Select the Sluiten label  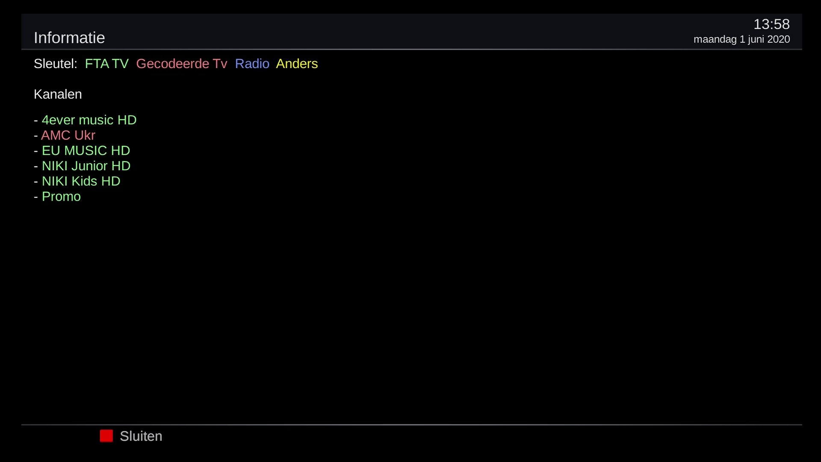tap(141, 436)
